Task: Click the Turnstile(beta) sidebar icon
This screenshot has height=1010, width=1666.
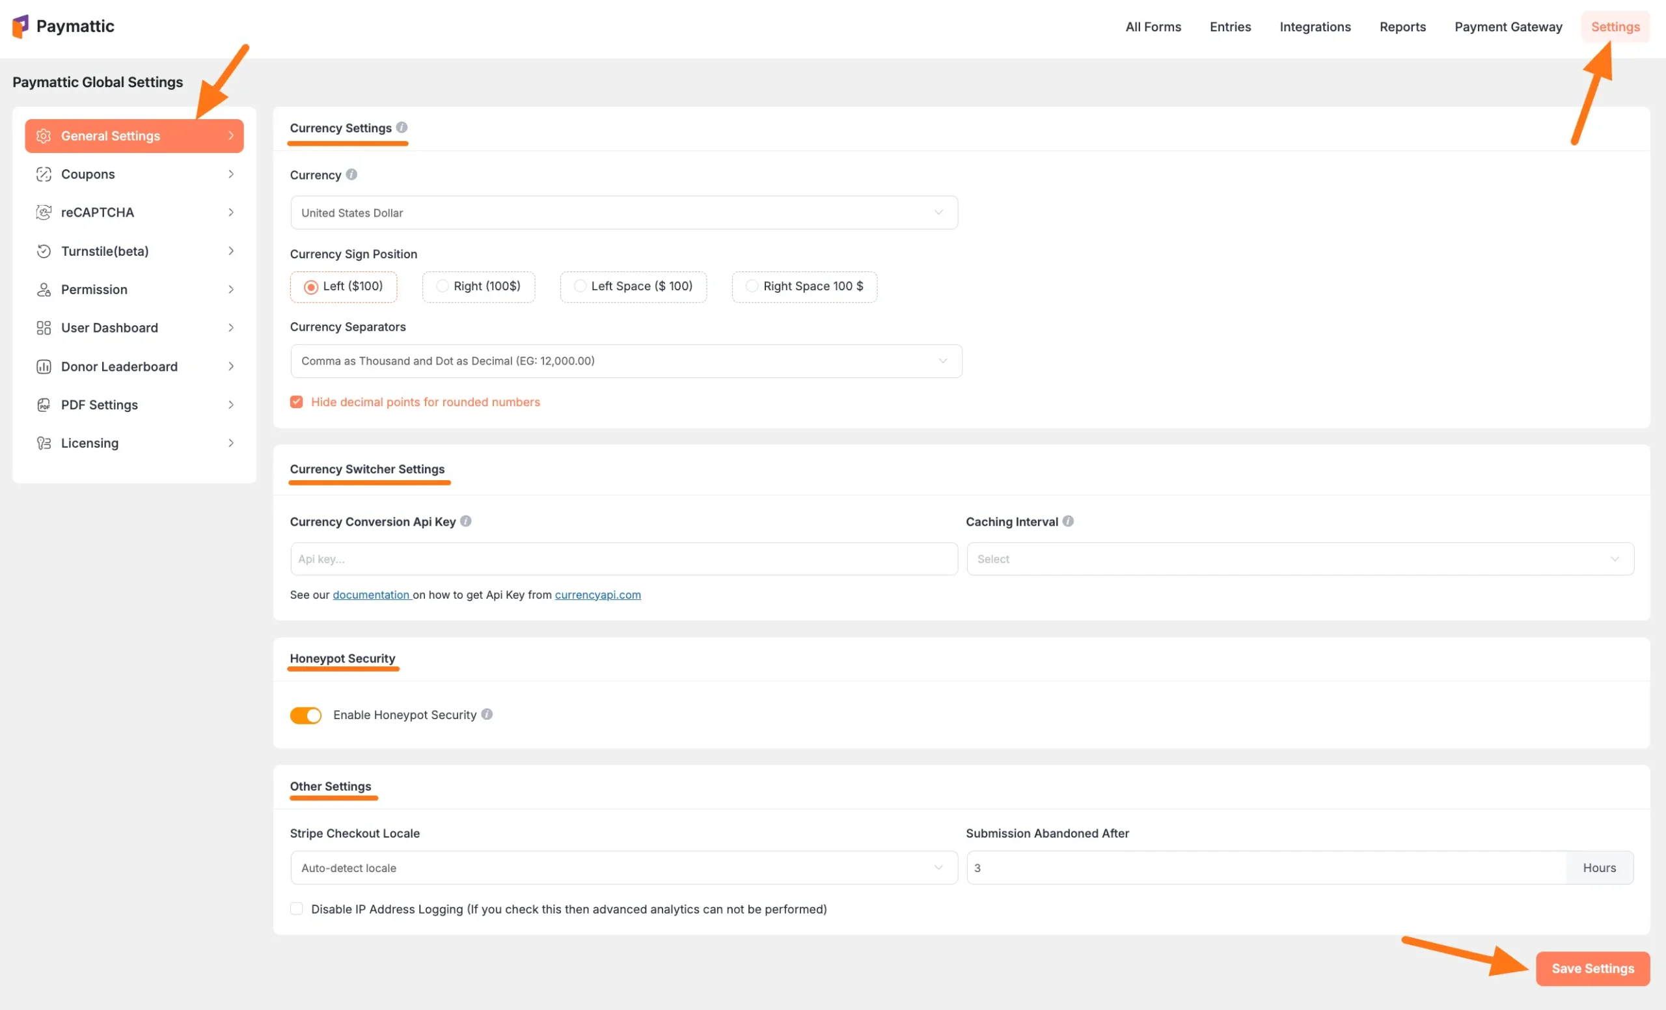Action: tap(43, 251)
